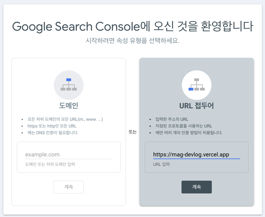Click the 또는 separator between cards
The width and height of the screenshot is (265, 217).
[133, 132]
